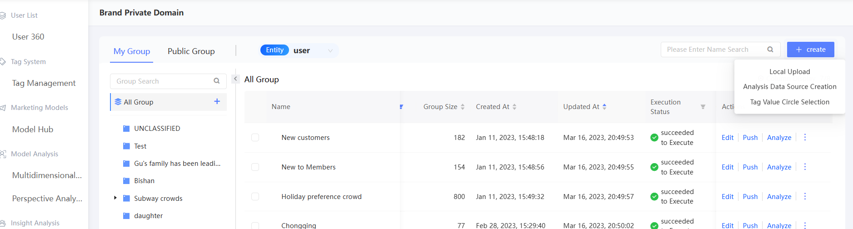Sort the table by Created At

[514, 107]
